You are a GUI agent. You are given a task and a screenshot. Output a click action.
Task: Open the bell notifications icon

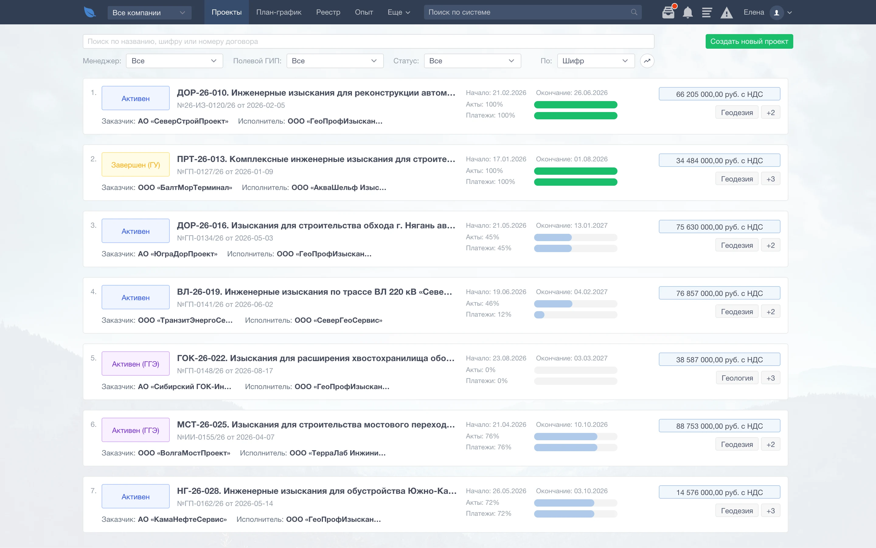(x=688, y=12)
